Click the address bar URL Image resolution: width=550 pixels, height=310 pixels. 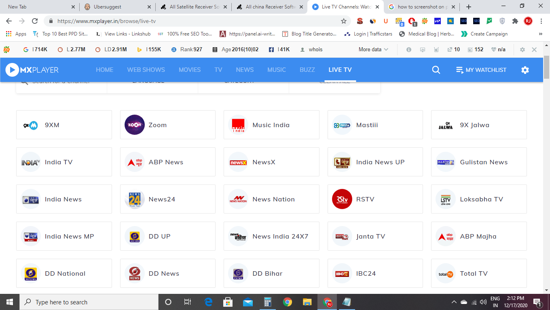tap(106, 21)
